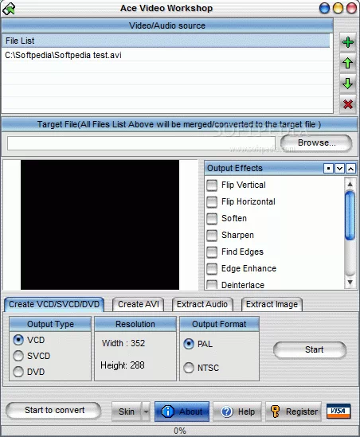Click the green plus add file icon
Viewport: 360px width, 437px height.
(348, 42)
